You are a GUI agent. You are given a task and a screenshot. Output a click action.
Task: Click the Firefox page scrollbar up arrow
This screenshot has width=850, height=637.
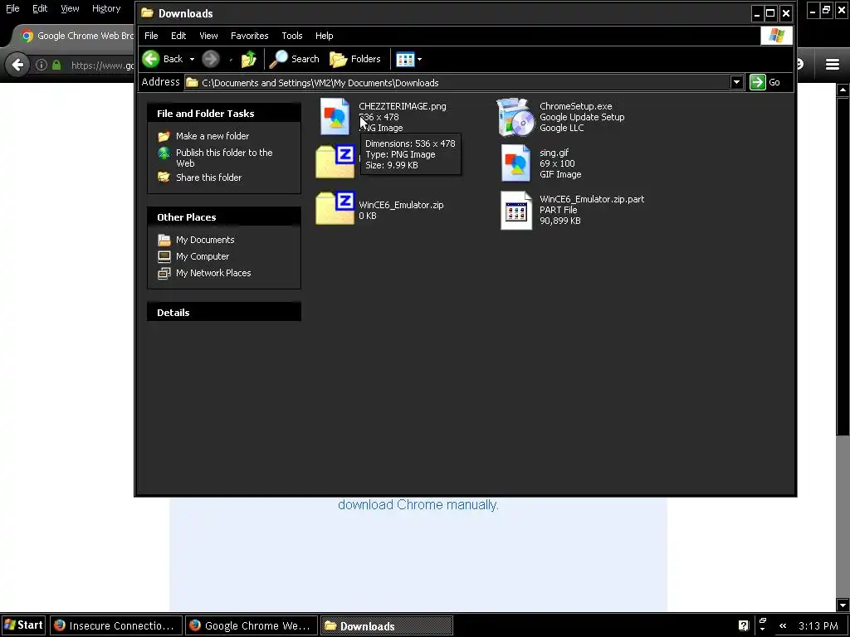tap(843, 90)
